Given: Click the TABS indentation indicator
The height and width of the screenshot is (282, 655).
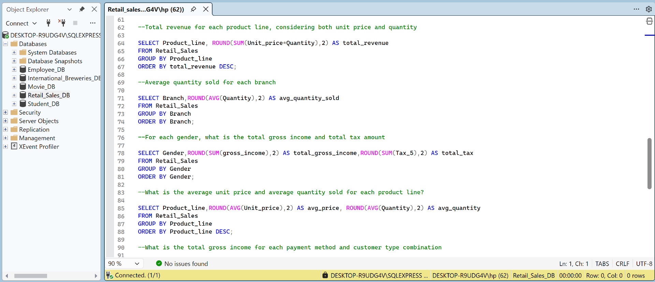Looking at the screenshot, I should coord(602,264).
